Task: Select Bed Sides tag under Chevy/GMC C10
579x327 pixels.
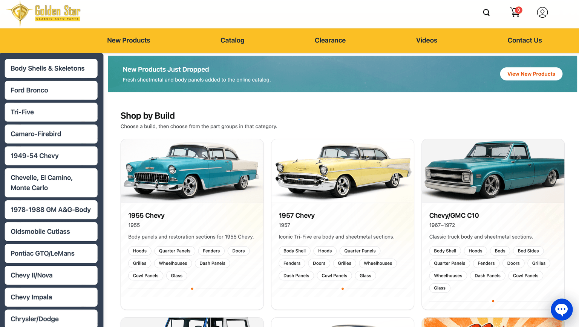Action: click(528, 251)
